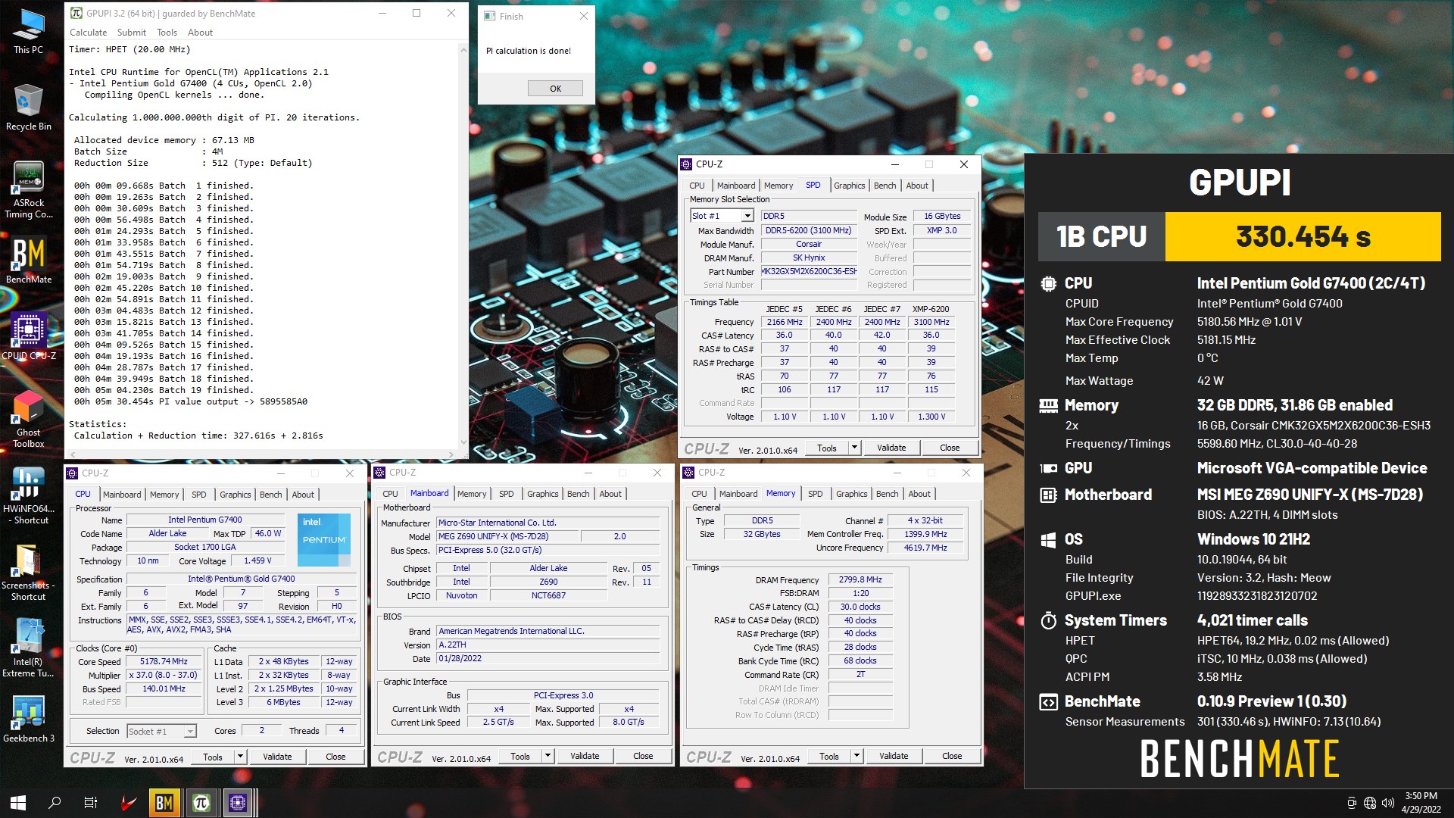
Task: Click the GPUPI title bar pi icon
Action: click(76, 13)
